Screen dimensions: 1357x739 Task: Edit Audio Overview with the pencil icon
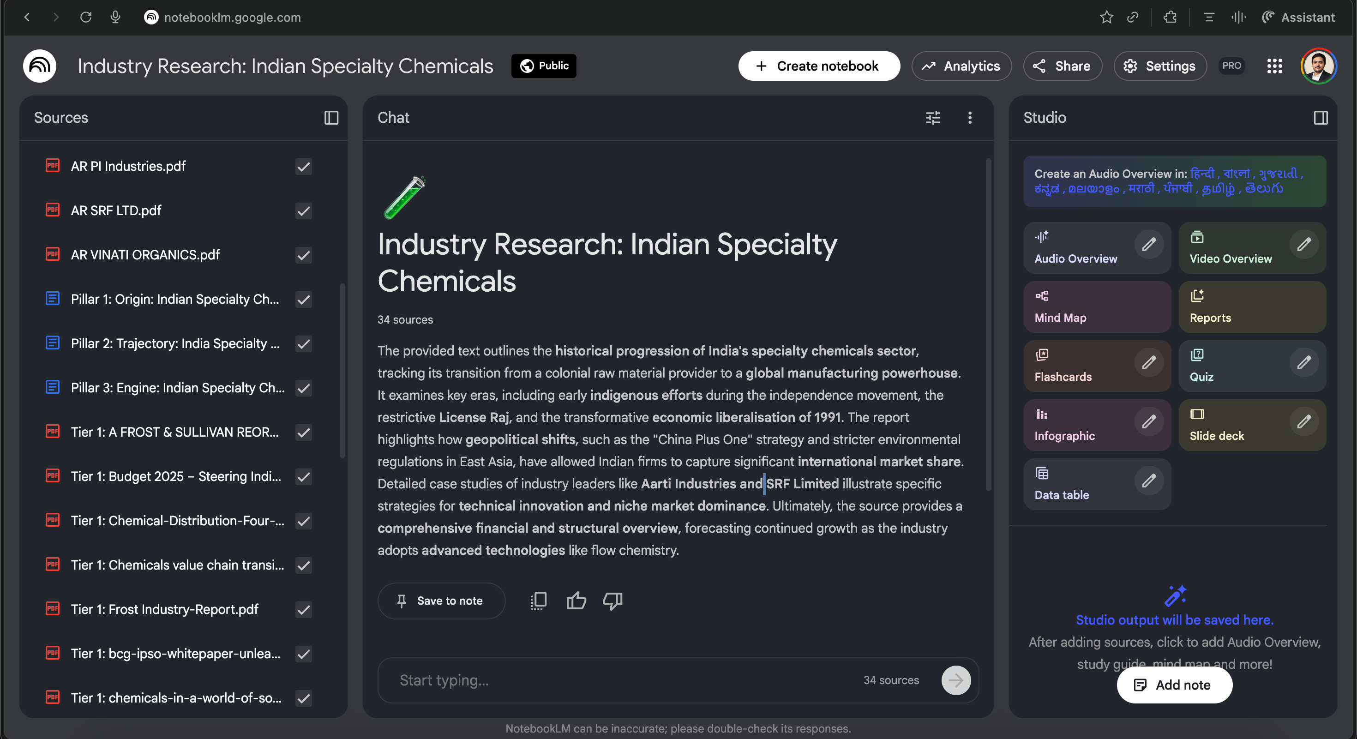click(1148, 244)
